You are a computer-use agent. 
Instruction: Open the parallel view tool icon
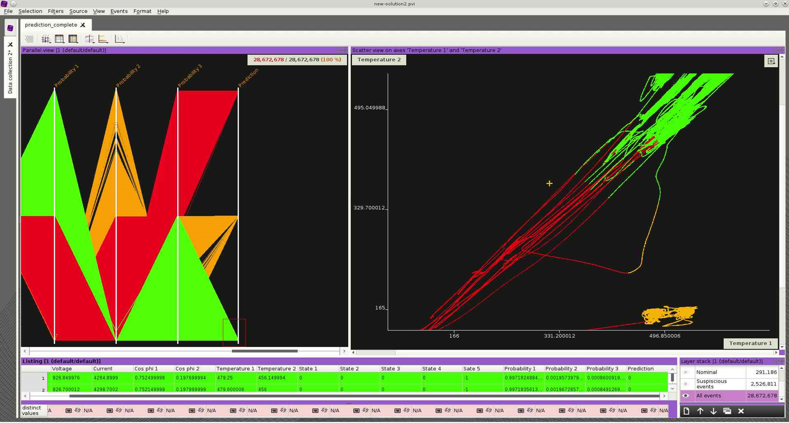pos(46,39)
